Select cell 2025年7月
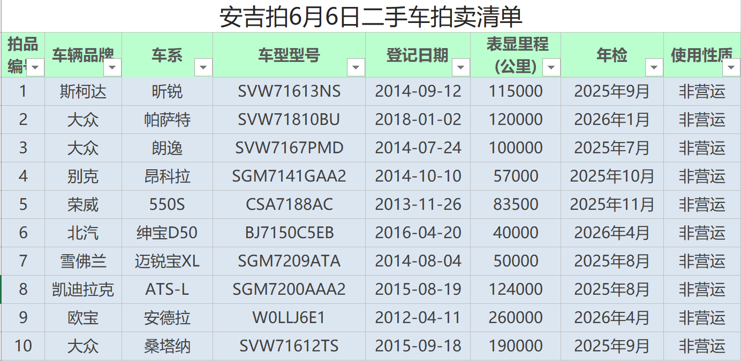Screen dimensions: 741x361 point(613,148)
